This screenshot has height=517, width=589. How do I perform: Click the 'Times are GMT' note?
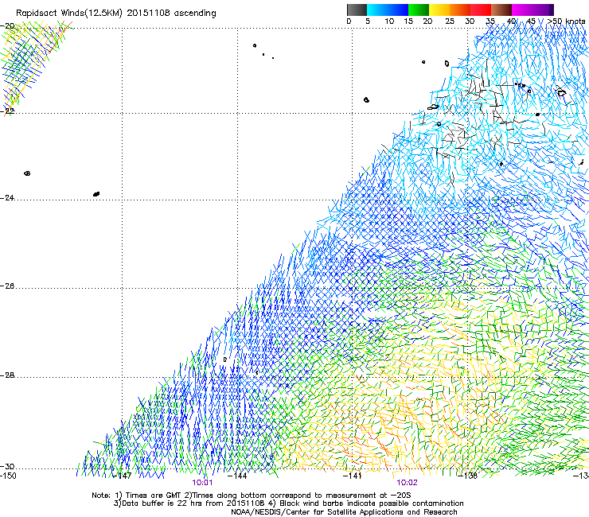pyautogui.click(x=154, y=496)
